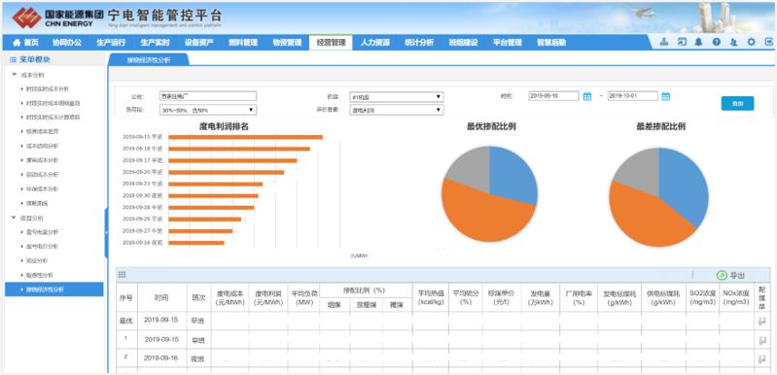Open the organization chart icon in top bar
The height and width of the screenshot is (375, 777).
[664, 43]
